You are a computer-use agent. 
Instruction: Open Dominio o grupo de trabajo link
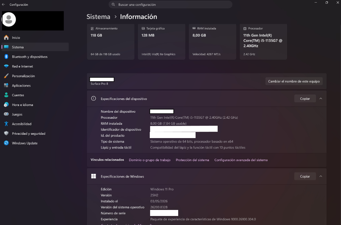click(150, 160)
